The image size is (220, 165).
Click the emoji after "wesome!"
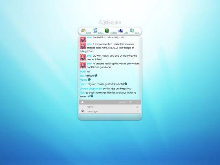coord(92,96)
